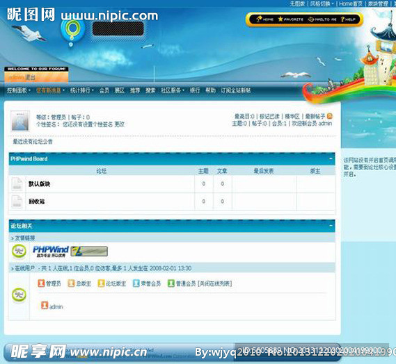
Task: Collapse the 论坛相关 section
Action: pos(331,226)
